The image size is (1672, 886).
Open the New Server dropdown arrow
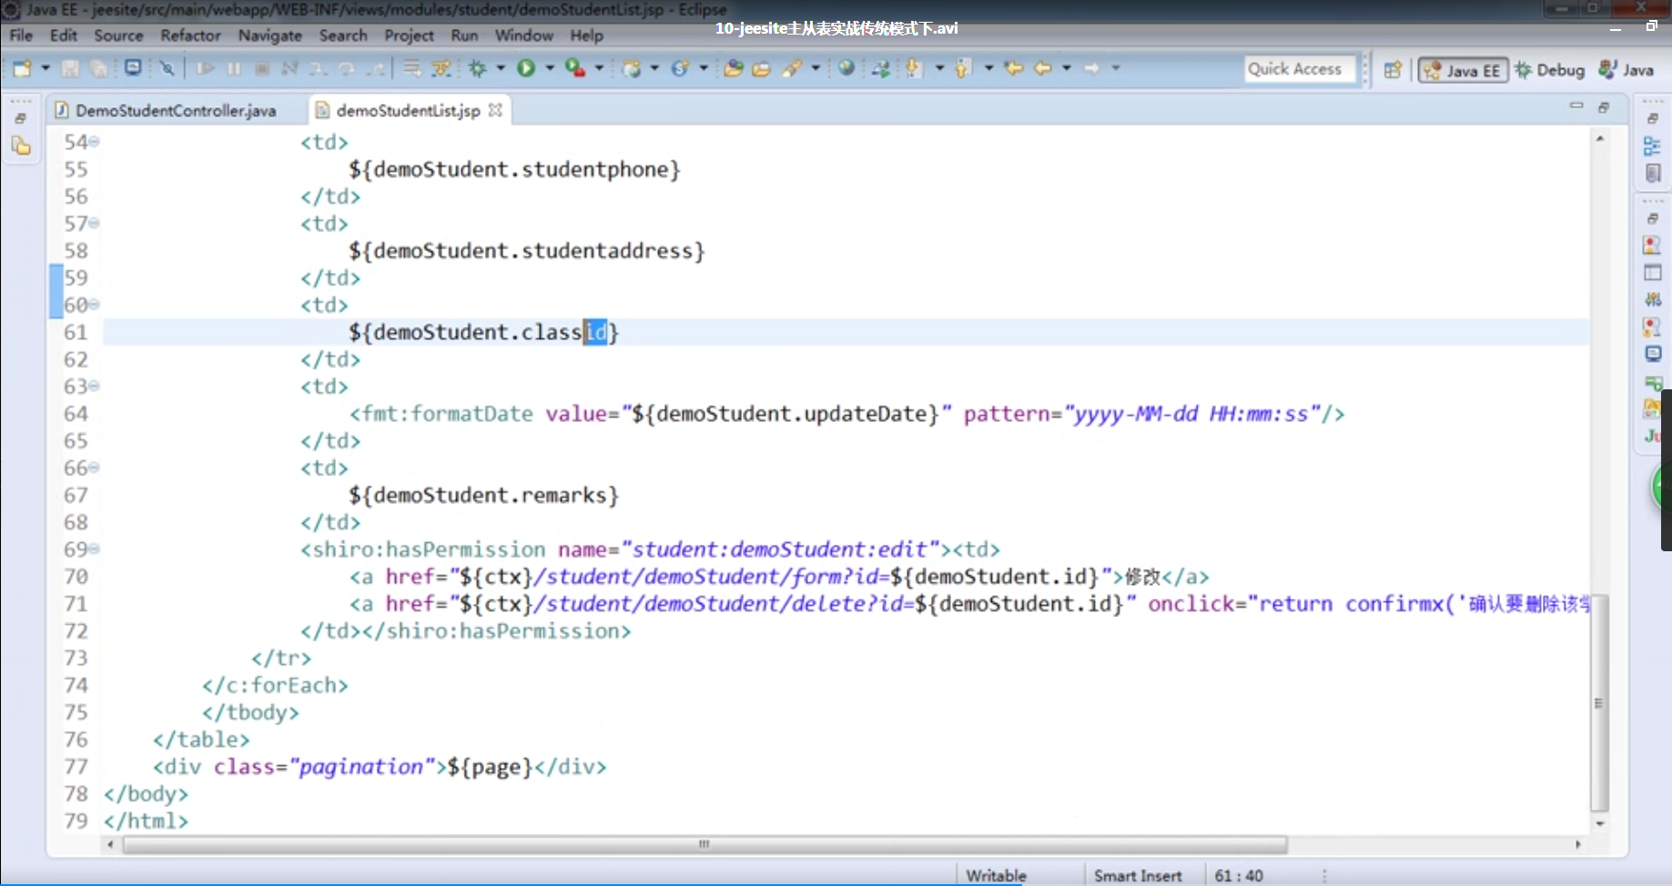point(654,68)
